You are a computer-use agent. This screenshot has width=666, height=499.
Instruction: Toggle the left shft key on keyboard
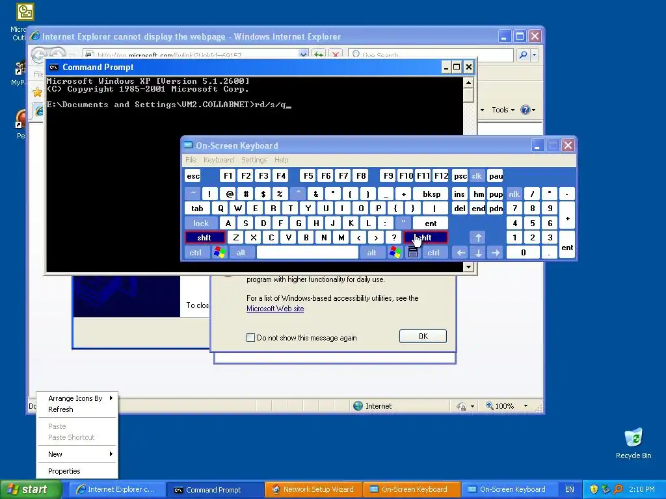pos(205,238)
